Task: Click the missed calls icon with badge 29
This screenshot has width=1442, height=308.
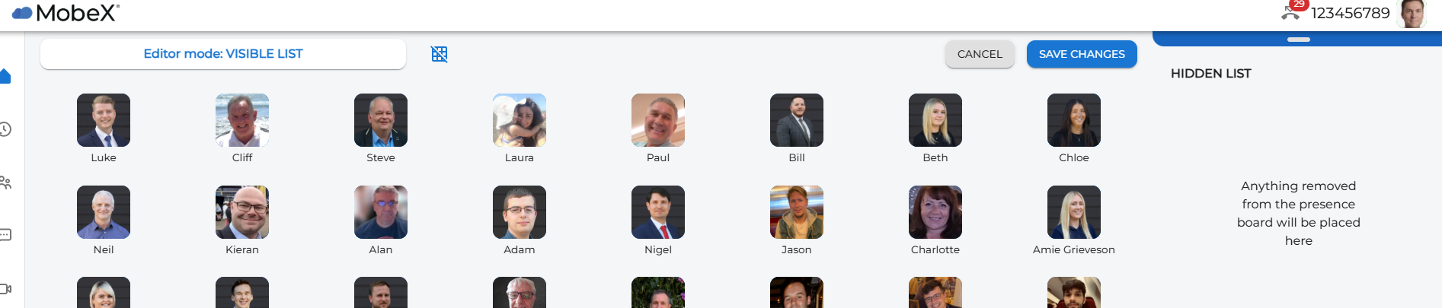Action: click(x=1293, y=10)
